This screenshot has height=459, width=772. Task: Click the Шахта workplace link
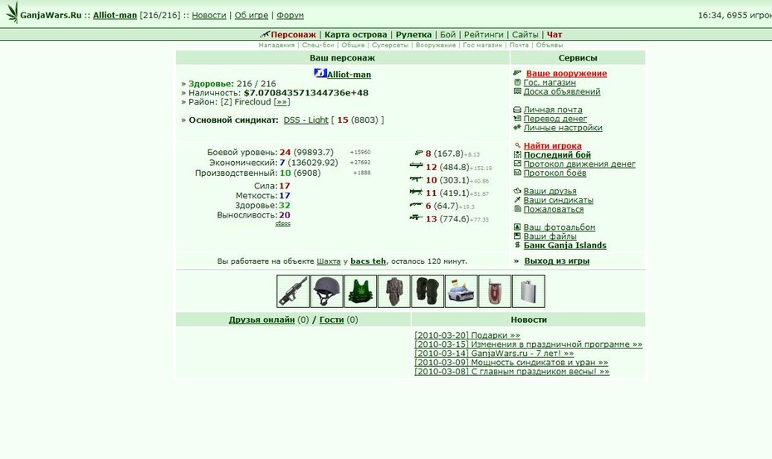point(329,261)
